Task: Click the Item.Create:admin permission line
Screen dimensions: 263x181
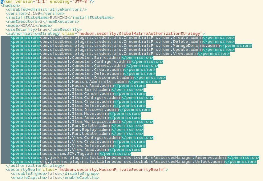Action: pyautogui.click(x=78, y=102)
